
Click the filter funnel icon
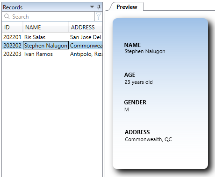(99, 16)
